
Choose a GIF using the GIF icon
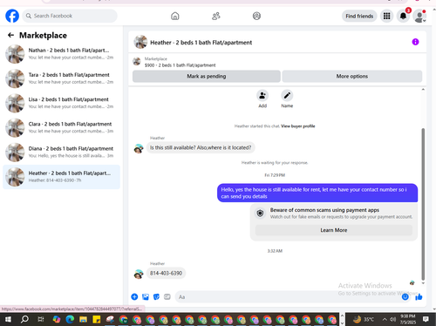(x=167, y=296)
